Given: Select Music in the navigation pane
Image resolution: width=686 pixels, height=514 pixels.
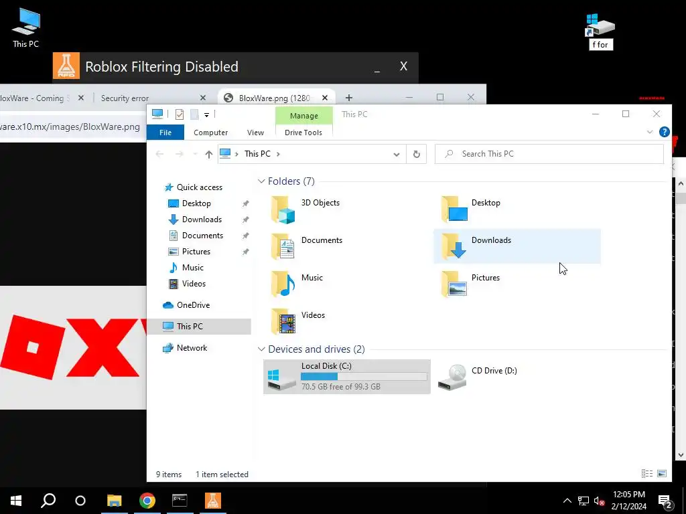Looking at the screenshot, I should click(x=192, y=268).
